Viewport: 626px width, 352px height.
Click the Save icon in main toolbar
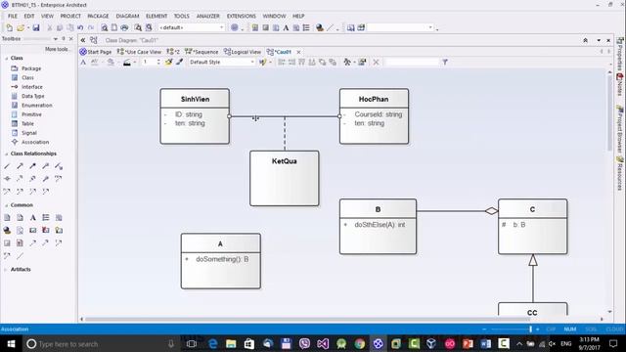36,27
